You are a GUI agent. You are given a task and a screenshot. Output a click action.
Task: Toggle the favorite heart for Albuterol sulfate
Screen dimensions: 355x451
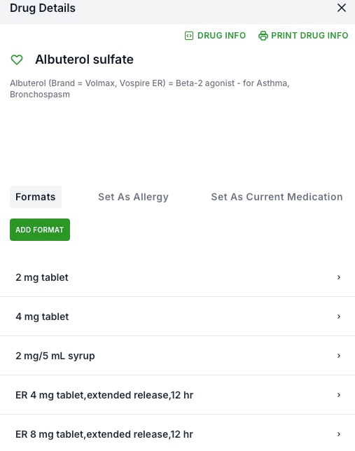point(17,60)
